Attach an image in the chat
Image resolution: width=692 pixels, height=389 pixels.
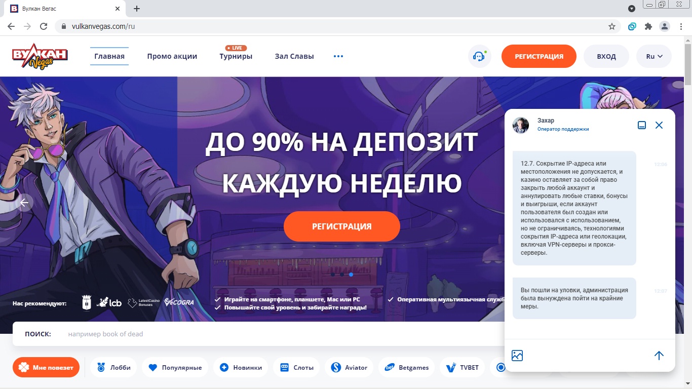tap(517, 356)
